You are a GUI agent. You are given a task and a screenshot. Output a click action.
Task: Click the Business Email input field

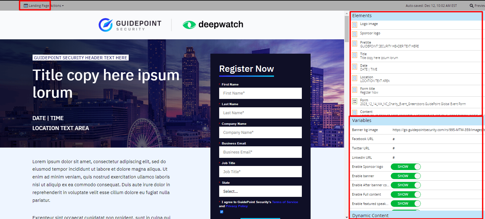260,152
